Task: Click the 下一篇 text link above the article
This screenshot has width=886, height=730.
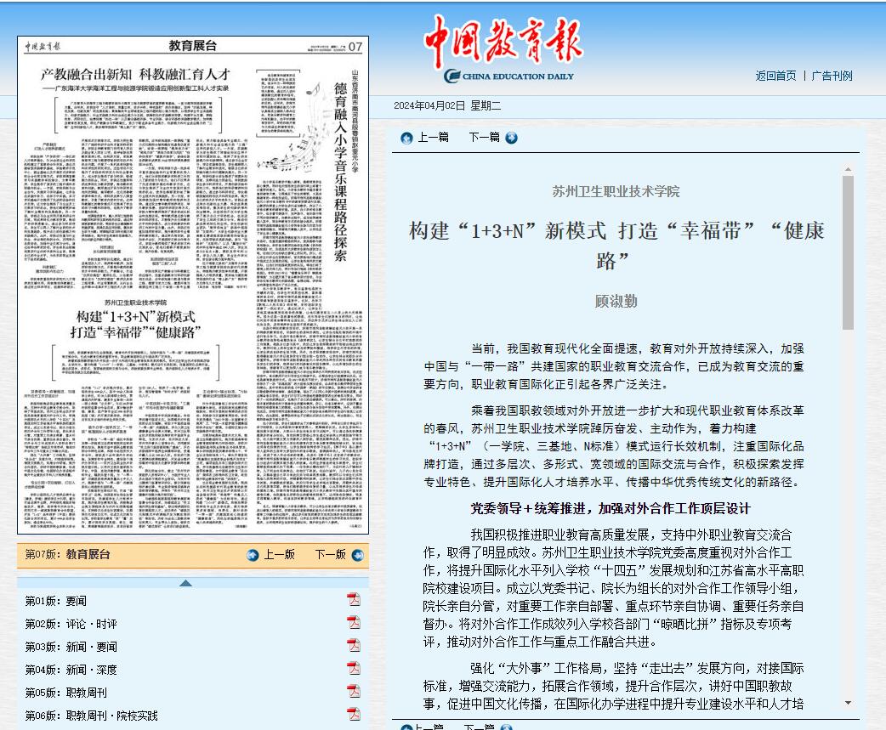Action: pos(485,137)
